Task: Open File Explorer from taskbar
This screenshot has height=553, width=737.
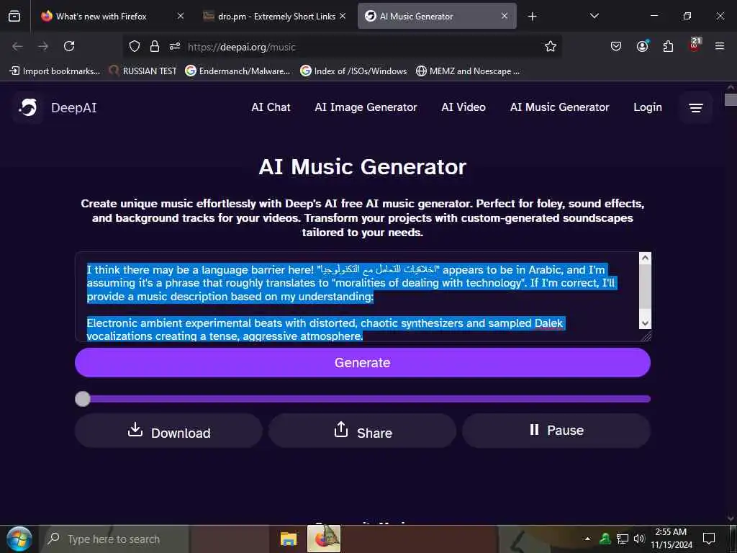Action: click(x=288, y=539)
